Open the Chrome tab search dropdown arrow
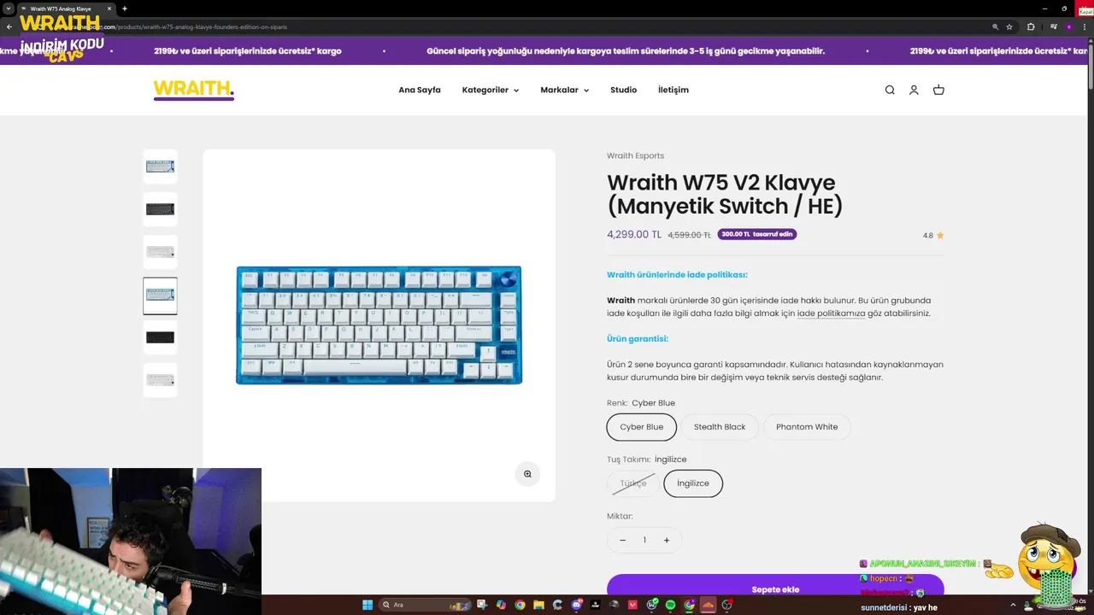Screen dimensions: 1094x615 pyautogui.click(x=8, y=9)
